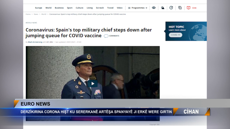Click the COVID-19 hot topic button
The height and width of the screenshot is (129, 230).
[x=176, y=35]
